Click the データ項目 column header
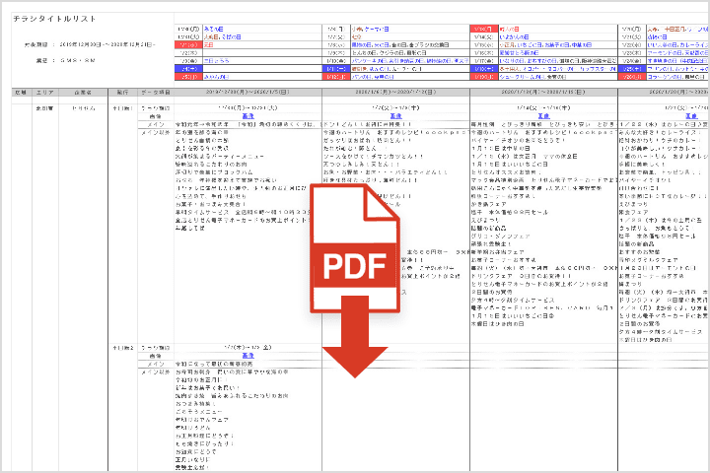 coord(156,93)
